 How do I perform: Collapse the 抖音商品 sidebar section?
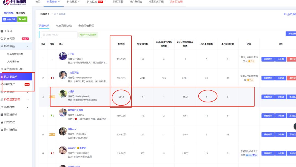pyautogui.click(x=28, y=46)
